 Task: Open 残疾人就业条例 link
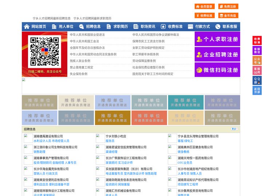click(x=80, y=61)
